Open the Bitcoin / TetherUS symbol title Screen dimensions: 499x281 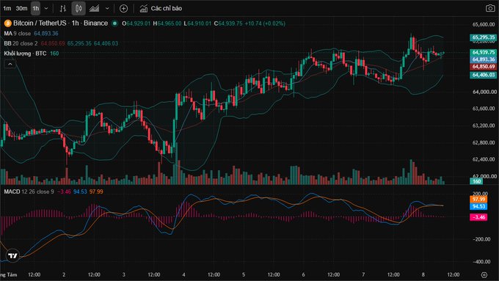60,23
